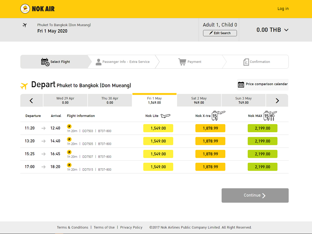Click the Nok MAX luggage and meal icon
312x234 pixels.
point(270,115)
